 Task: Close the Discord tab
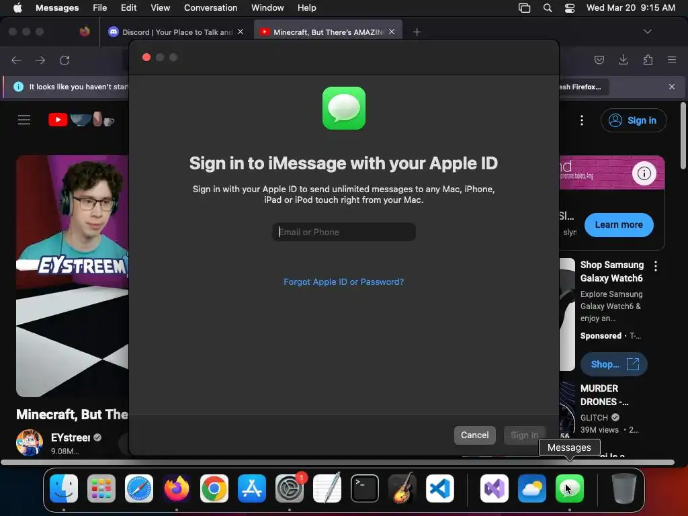[241, 32]
